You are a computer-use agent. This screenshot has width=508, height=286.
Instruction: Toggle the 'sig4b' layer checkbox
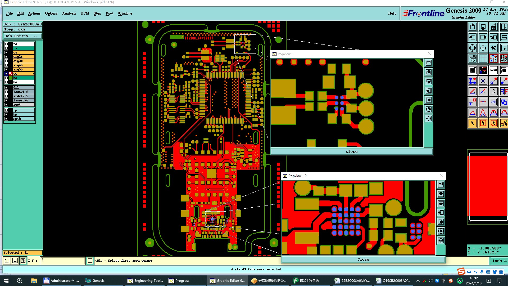(x=6, y=65)
